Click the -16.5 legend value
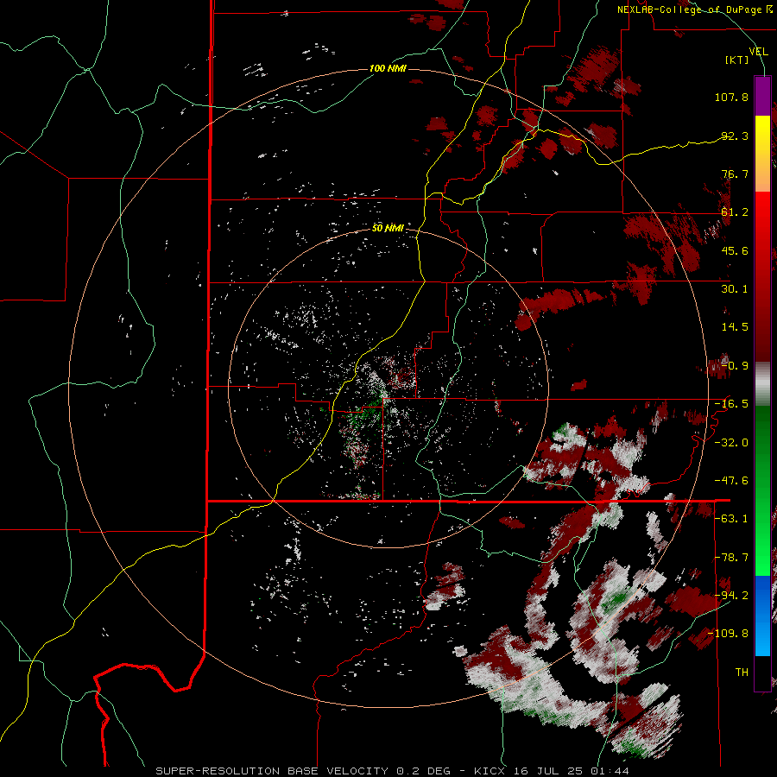 point(731,404)
